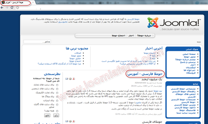Open خبرخوان ها in the main menu
The width and height of the screenshot is (208, 124).
click(x=190, y=70)
